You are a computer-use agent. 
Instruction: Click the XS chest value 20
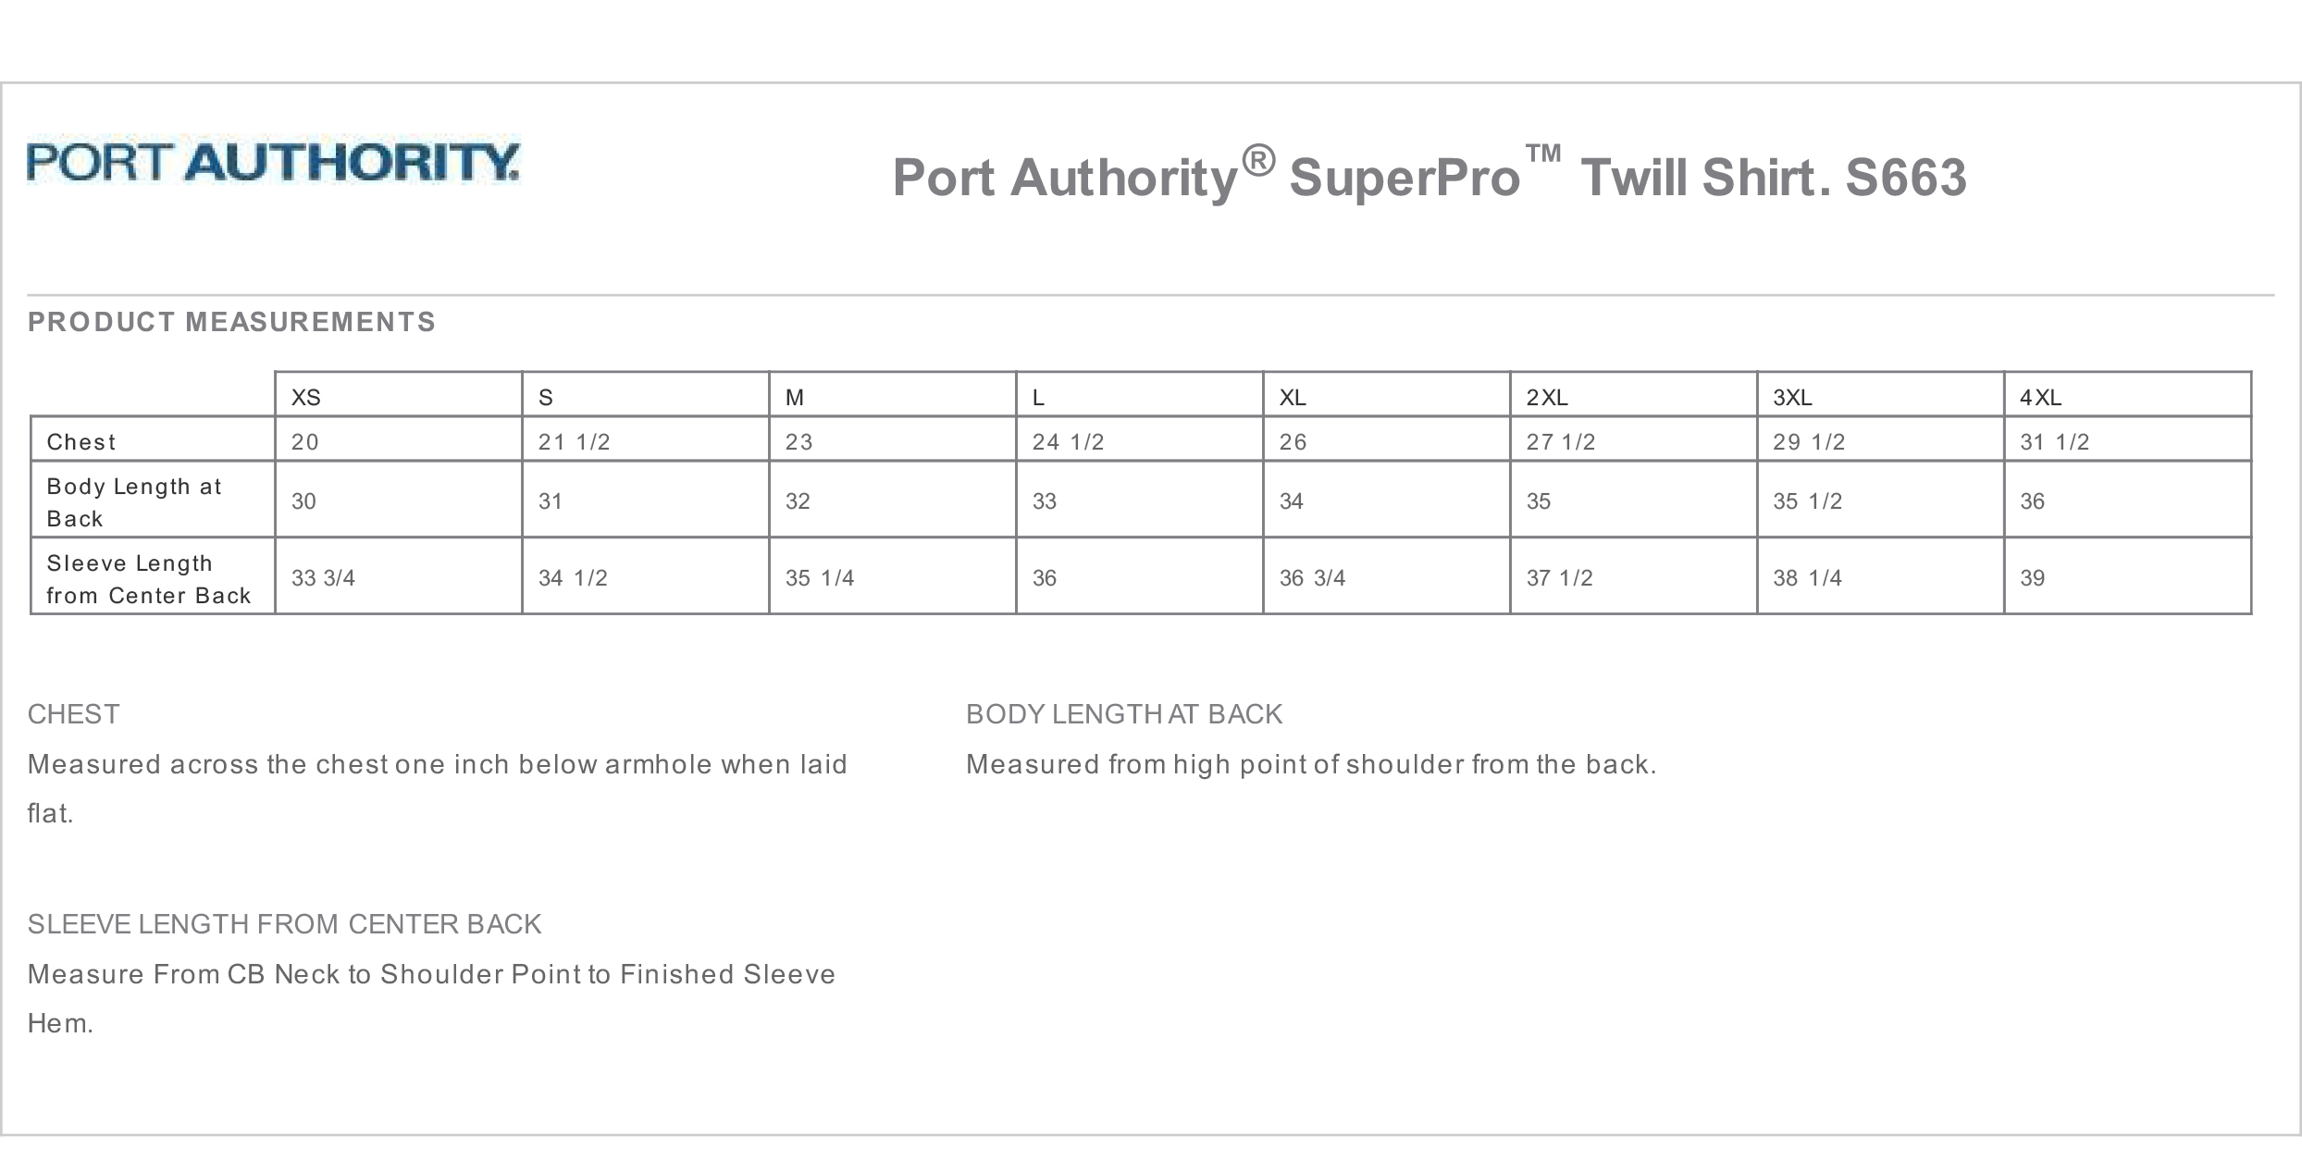[305, 442]
